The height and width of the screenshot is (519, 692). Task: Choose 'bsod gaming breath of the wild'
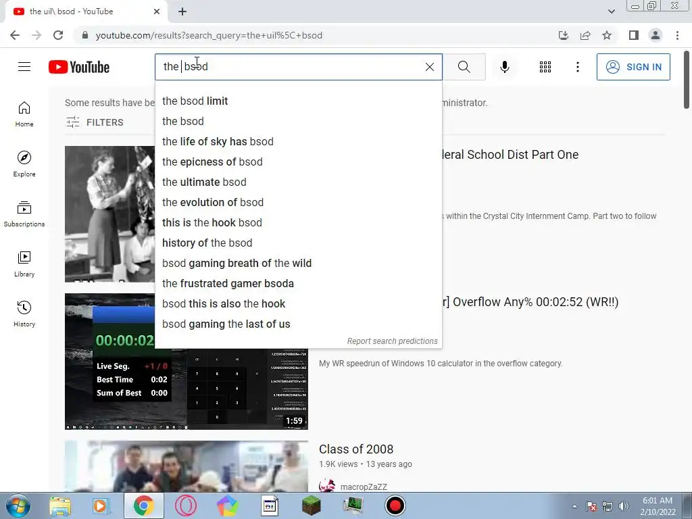[298, 264]
